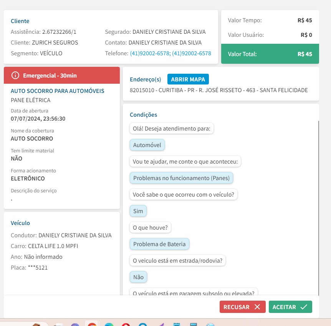This screenshot has height=326, width=331.
Task: Click the Nome da cobertura value AUTO SOCORRO
Action: coord(32,139)
